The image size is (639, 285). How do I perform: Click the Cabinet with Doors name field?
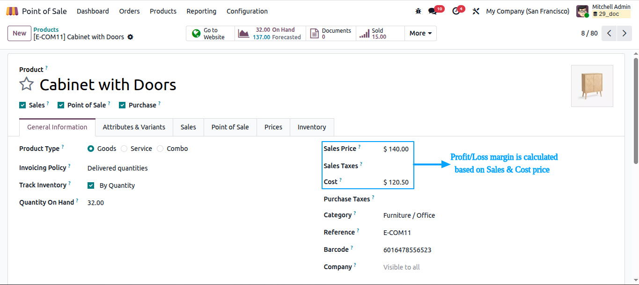pos(108,85)
